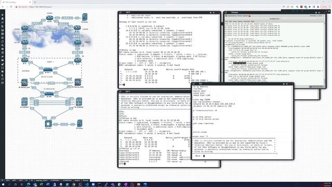Open the Switch console tab
Image resolution: width=332 pixels, height=187 pixels.
77,180
